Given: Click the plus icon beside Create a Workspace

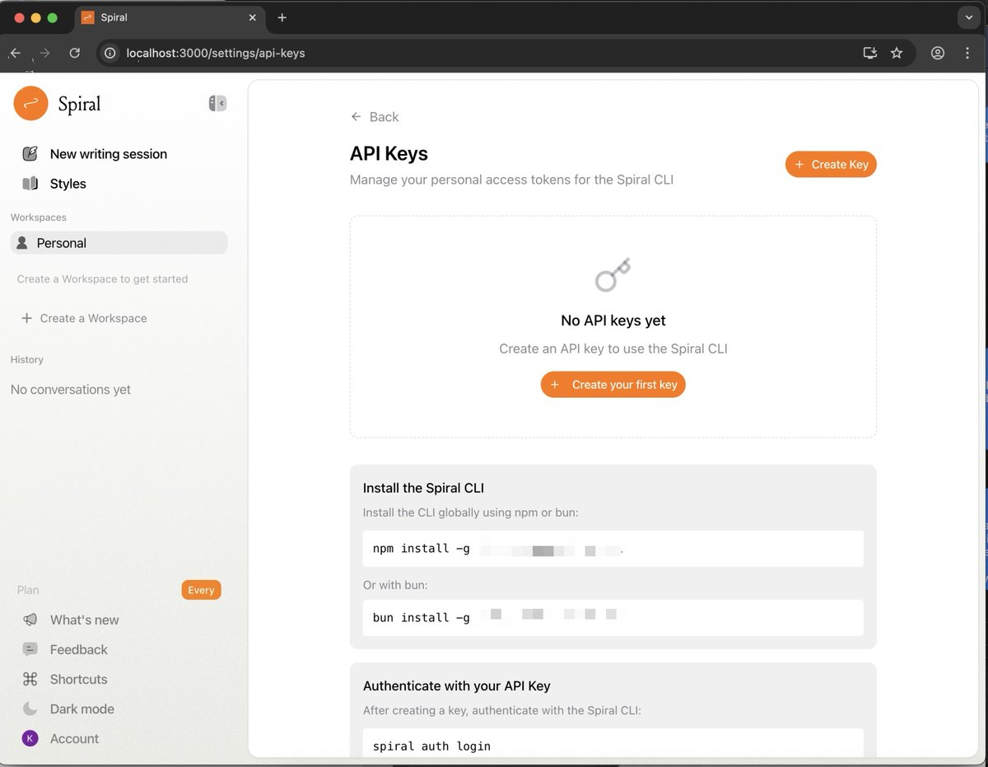Looking at the screenshot, I should [26, 318].
